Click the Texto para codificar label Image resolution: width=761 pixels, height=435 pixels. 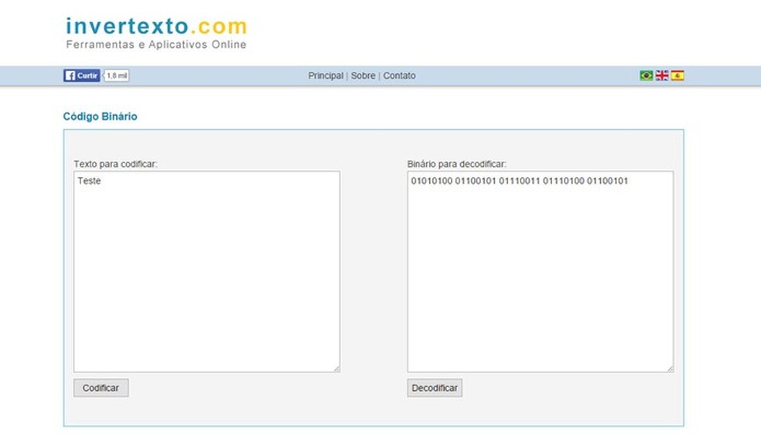coord(115,164)
